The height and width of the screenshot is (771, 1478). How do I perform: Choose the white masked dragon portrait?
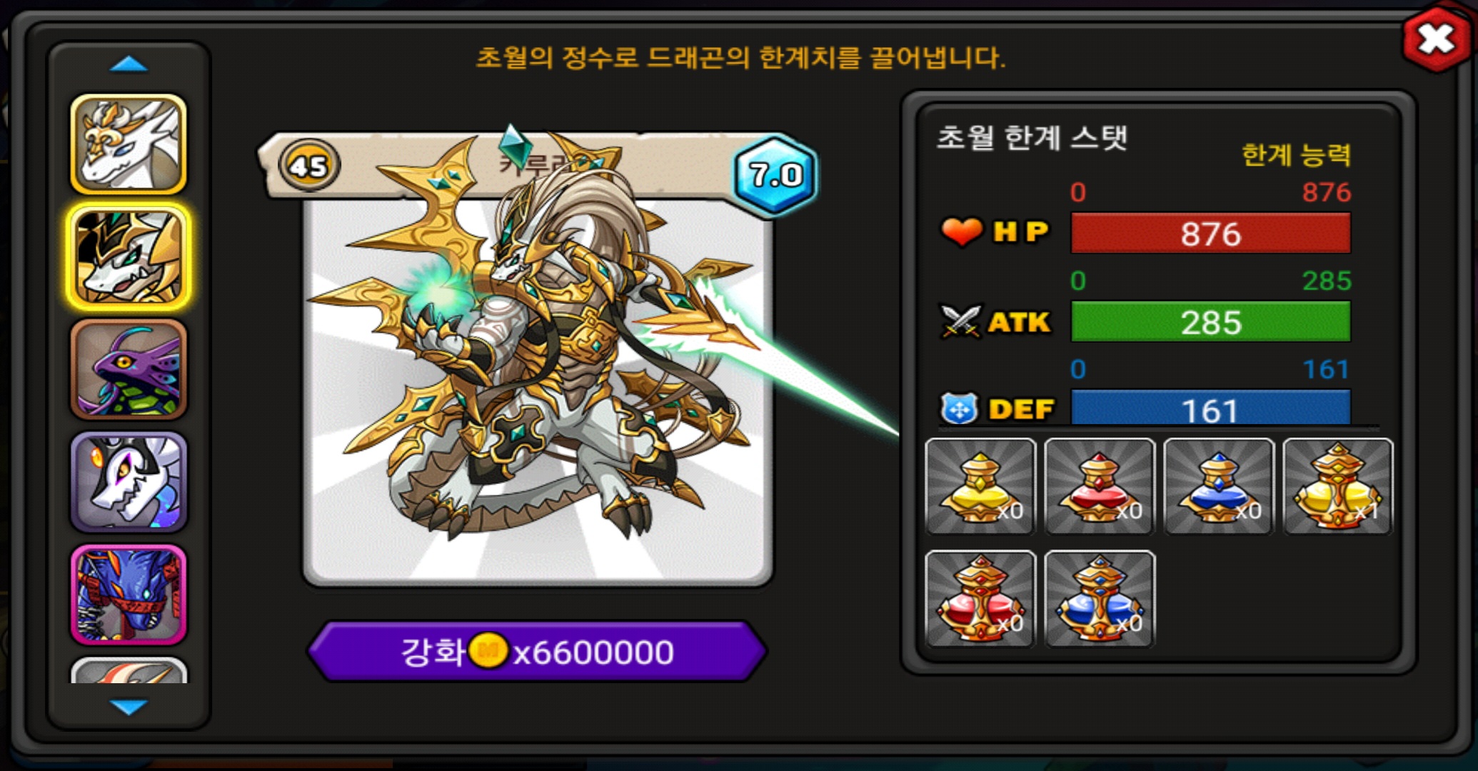129,482
